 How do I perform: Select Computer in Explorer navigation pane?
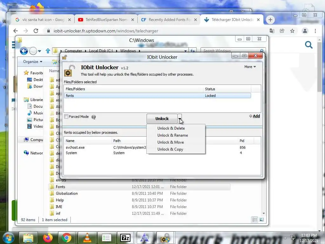34,140
